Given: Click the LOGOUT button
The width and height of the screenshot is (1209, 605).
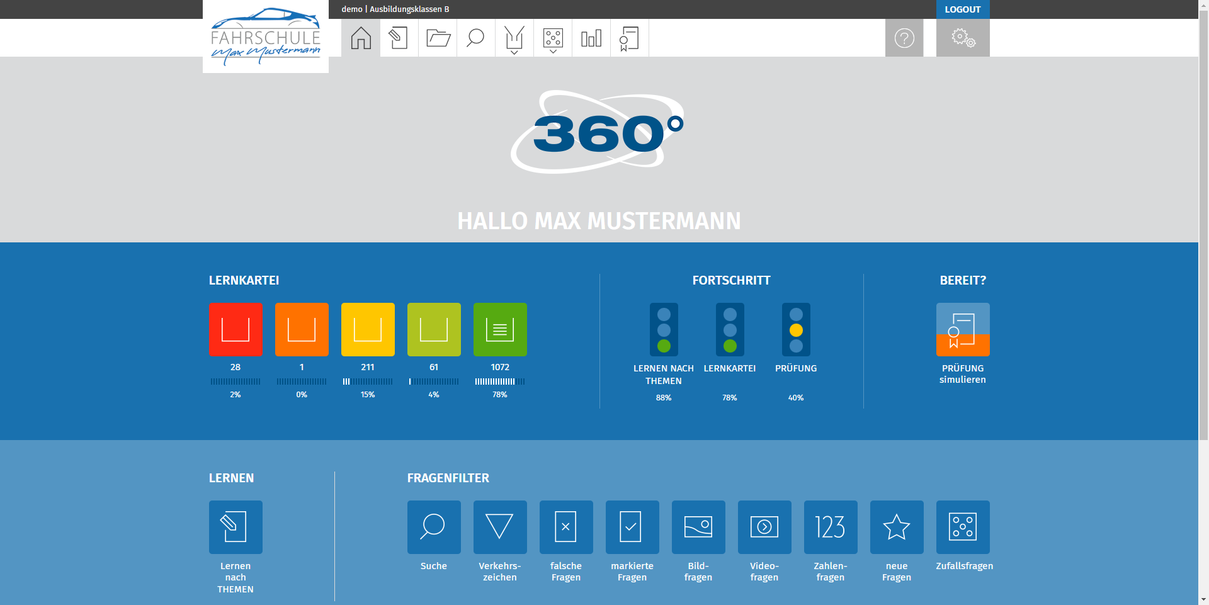Looking at the screenshot, I should (x=962, y=9).
